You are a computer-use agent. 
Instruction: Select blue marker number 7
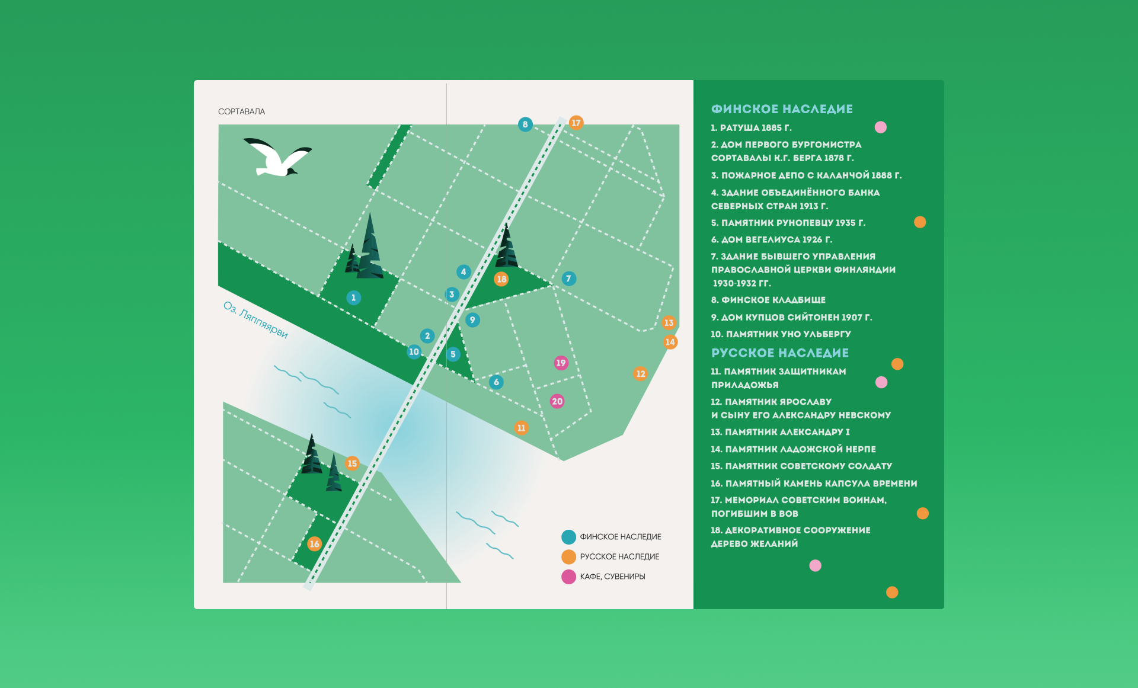pyautogui.click(x=568, y=279)
